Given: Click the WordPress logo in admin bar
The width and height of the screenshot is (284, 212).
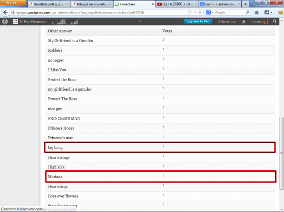Looking at the screenshot, I should (x=5, y=21).
